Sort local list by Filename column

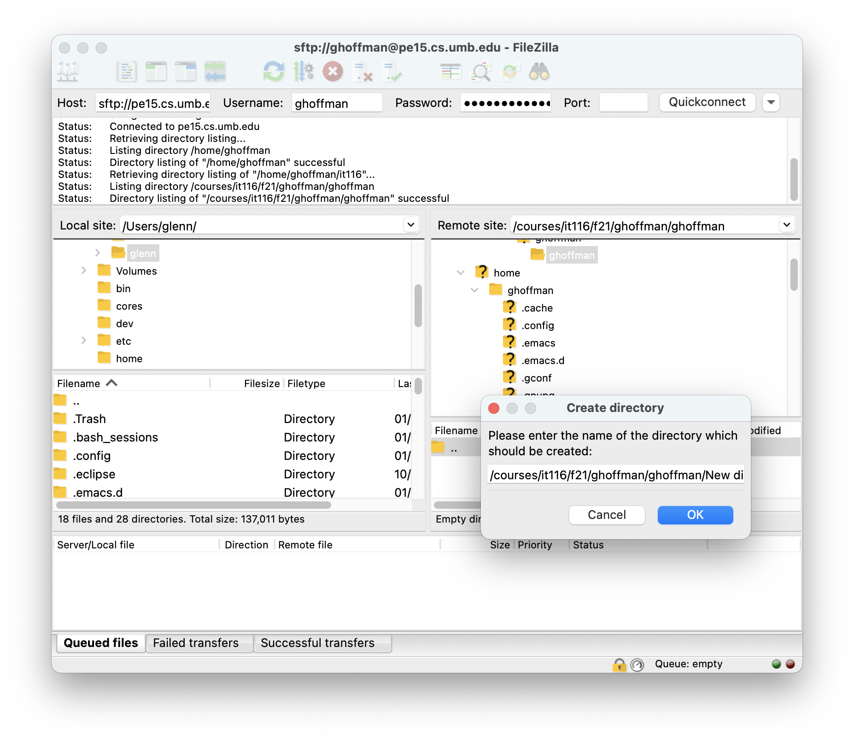[131, 383]
